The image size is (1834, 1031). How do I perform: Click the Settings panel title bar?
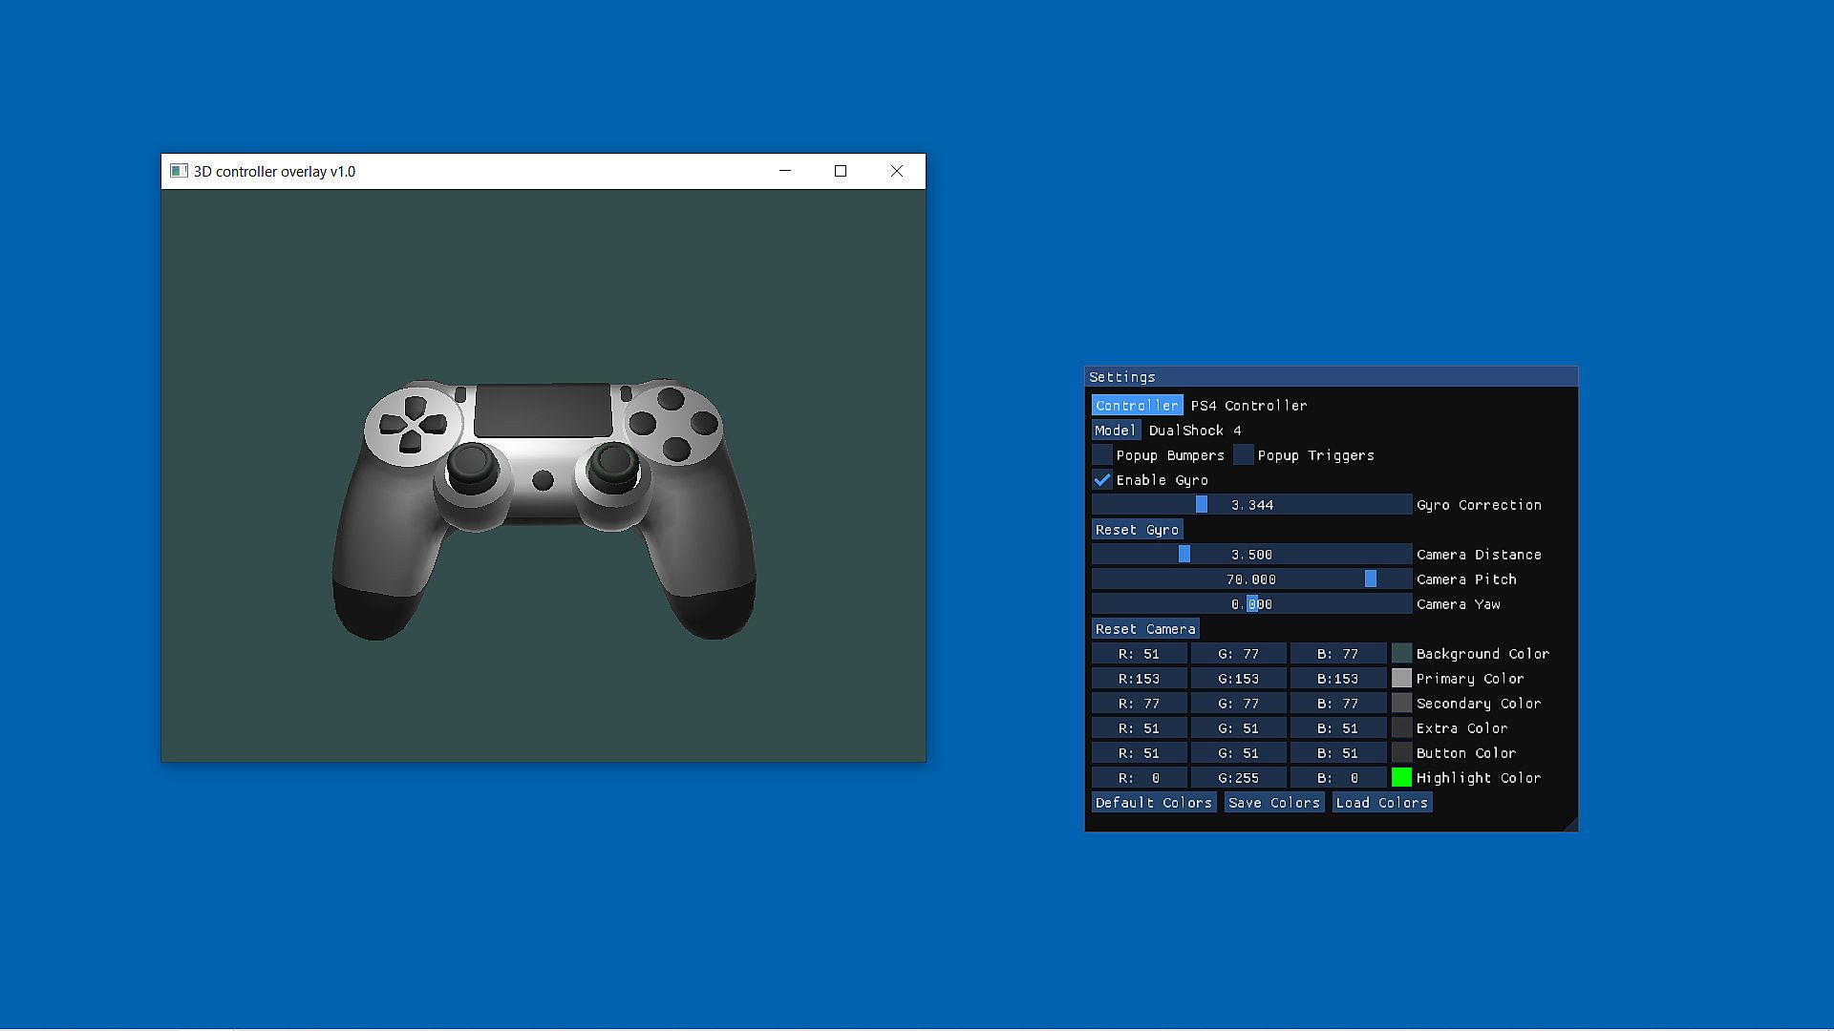coord(1330,377)
